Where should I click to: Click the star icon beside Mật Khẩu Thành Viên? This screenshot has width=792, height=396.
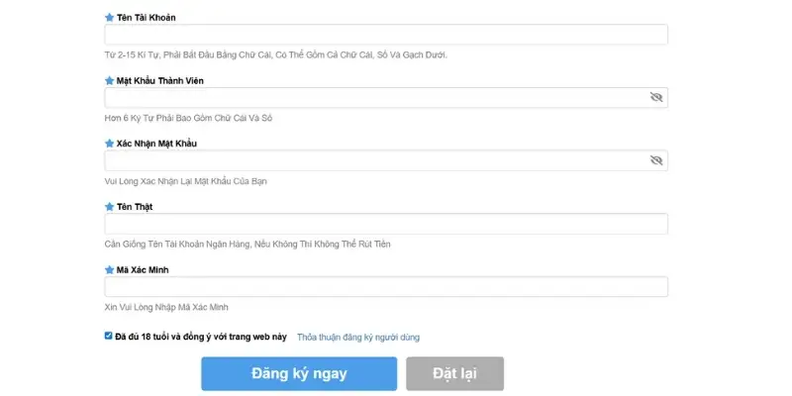(109, 81)
